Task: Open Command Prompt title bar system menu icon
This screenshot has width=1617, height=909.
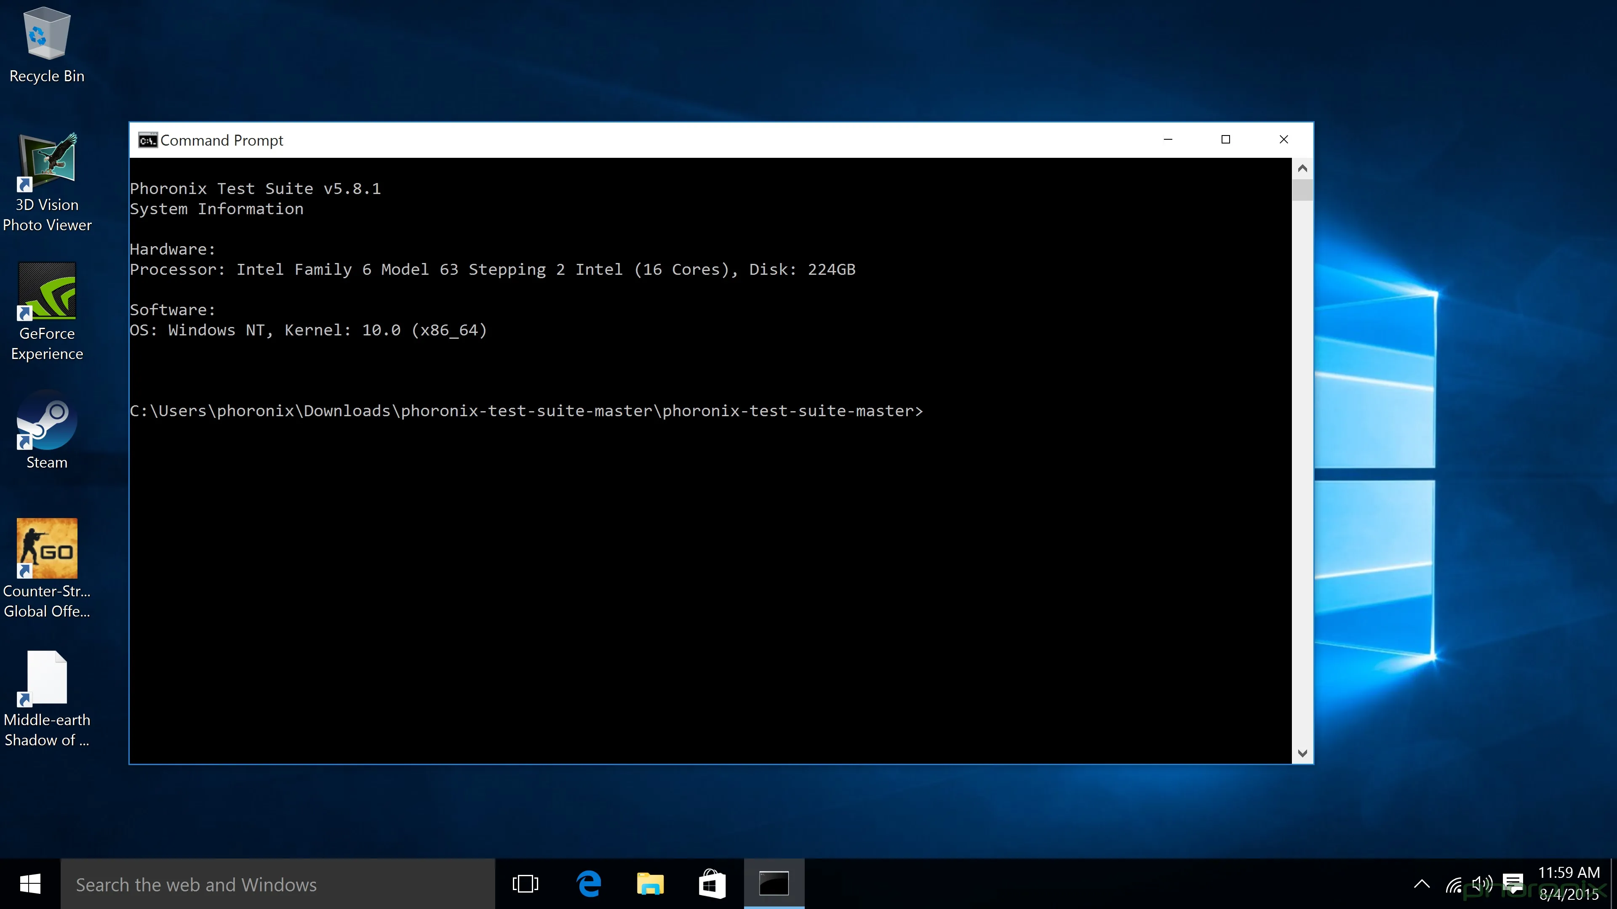Action: (147, 141)
